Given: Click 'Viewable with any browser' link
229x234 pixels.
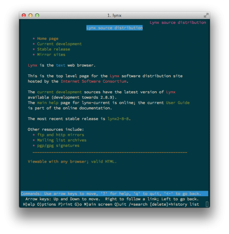Looking at the screenshot, I should tap(58, 161).
